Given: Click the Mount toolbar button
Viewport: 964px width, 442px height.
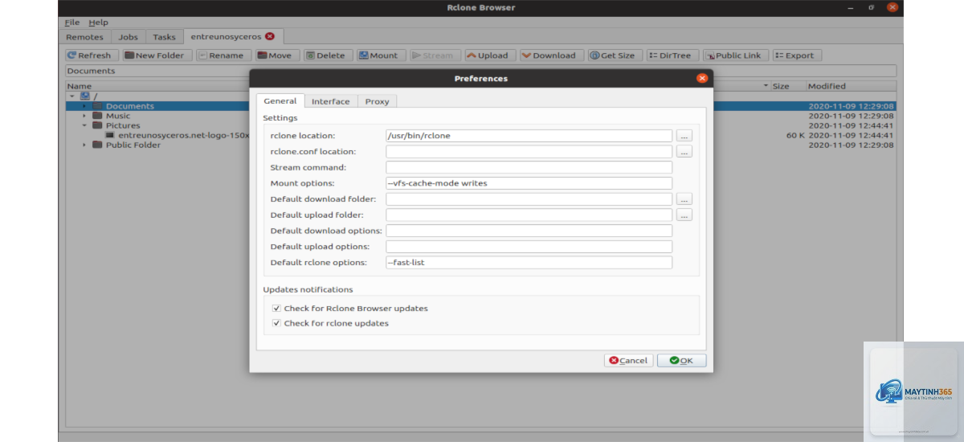Looking at the screenshot, I should coord(380,55).
